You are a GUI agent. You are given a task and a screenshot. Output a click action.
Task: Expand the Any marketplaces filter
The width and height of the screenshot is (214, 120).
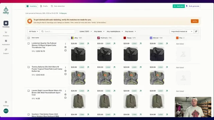[x=115, y=31]
